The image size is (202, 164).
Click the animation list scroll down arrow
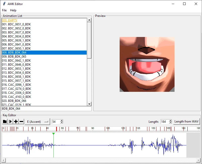coord(89,104)
